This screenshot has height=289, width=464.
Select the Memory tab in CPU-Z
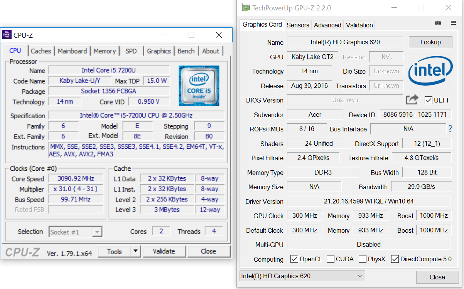pyautogui.click(x=105, y=51)
